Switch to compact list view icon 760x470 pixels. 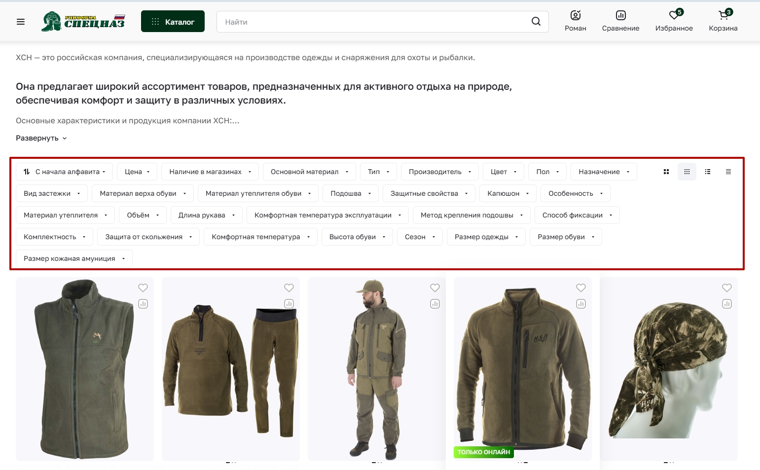pos(728,172)
